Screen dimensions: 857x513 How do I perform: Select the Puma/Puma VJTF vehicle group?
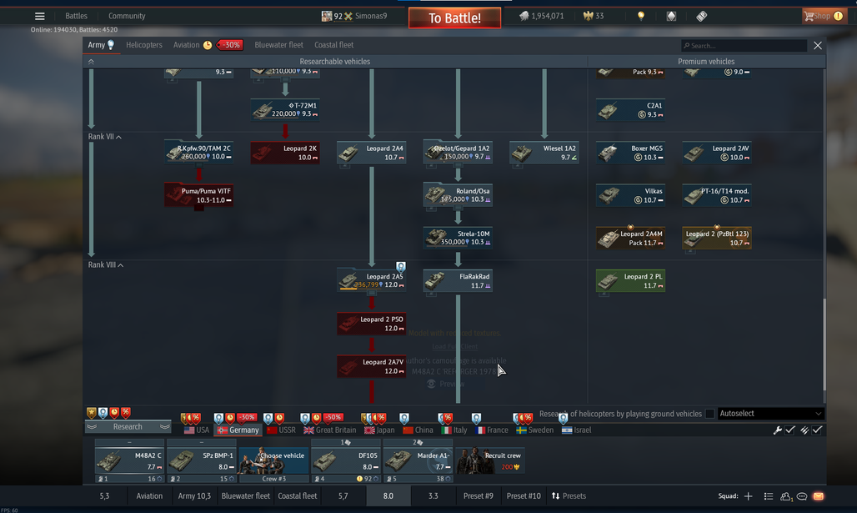coord(199,195)
